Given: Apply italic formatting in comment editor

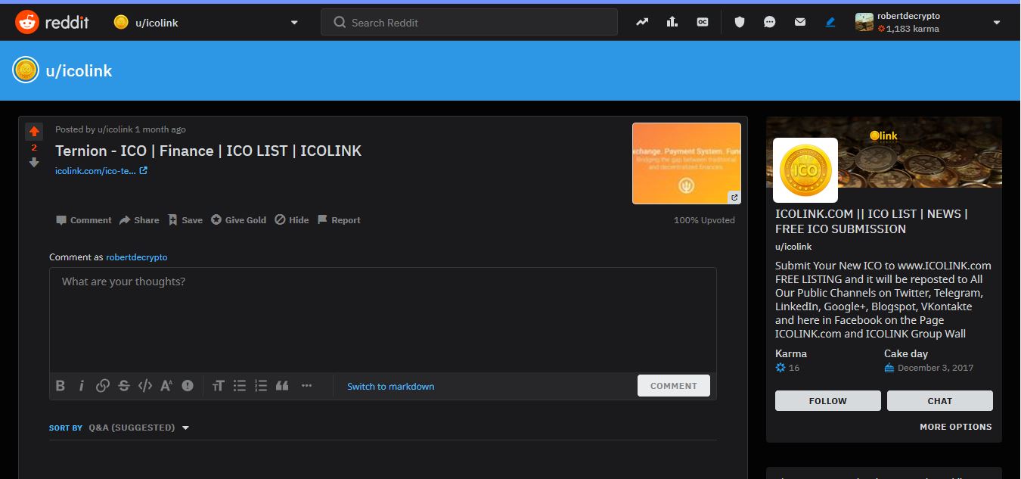Looking at the screenshot, I should pyautogui.click(x=82, y=386).
